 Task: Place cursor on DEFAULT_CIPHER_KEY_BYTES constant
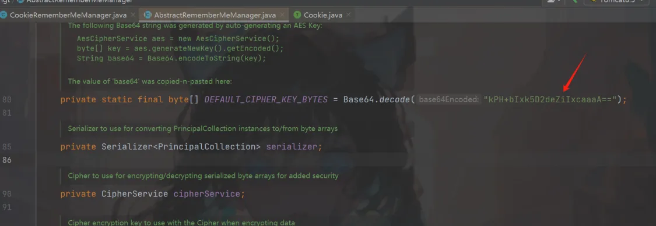click(266, 100)
